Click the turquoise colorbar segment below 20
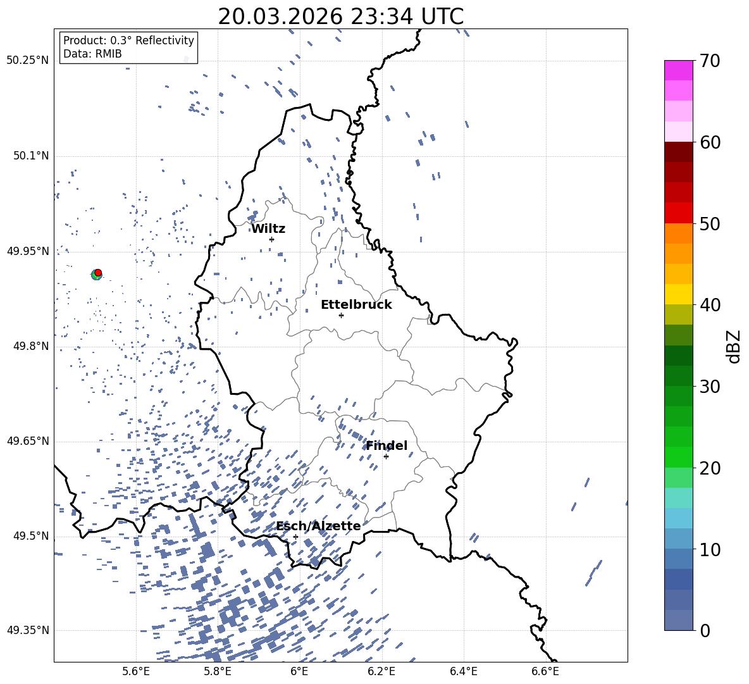 (x=678, y=498)
